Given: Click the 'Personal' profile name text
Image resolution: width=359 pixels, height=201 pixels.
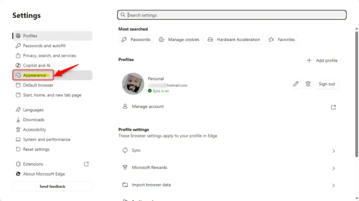Looking at the screenshot, I should (x=156, y=79).
